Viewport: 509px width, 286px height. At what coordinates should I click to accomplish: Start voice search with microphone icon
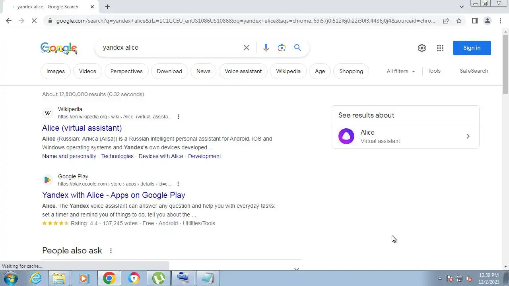pyautogui.click(x=266, y=48)
